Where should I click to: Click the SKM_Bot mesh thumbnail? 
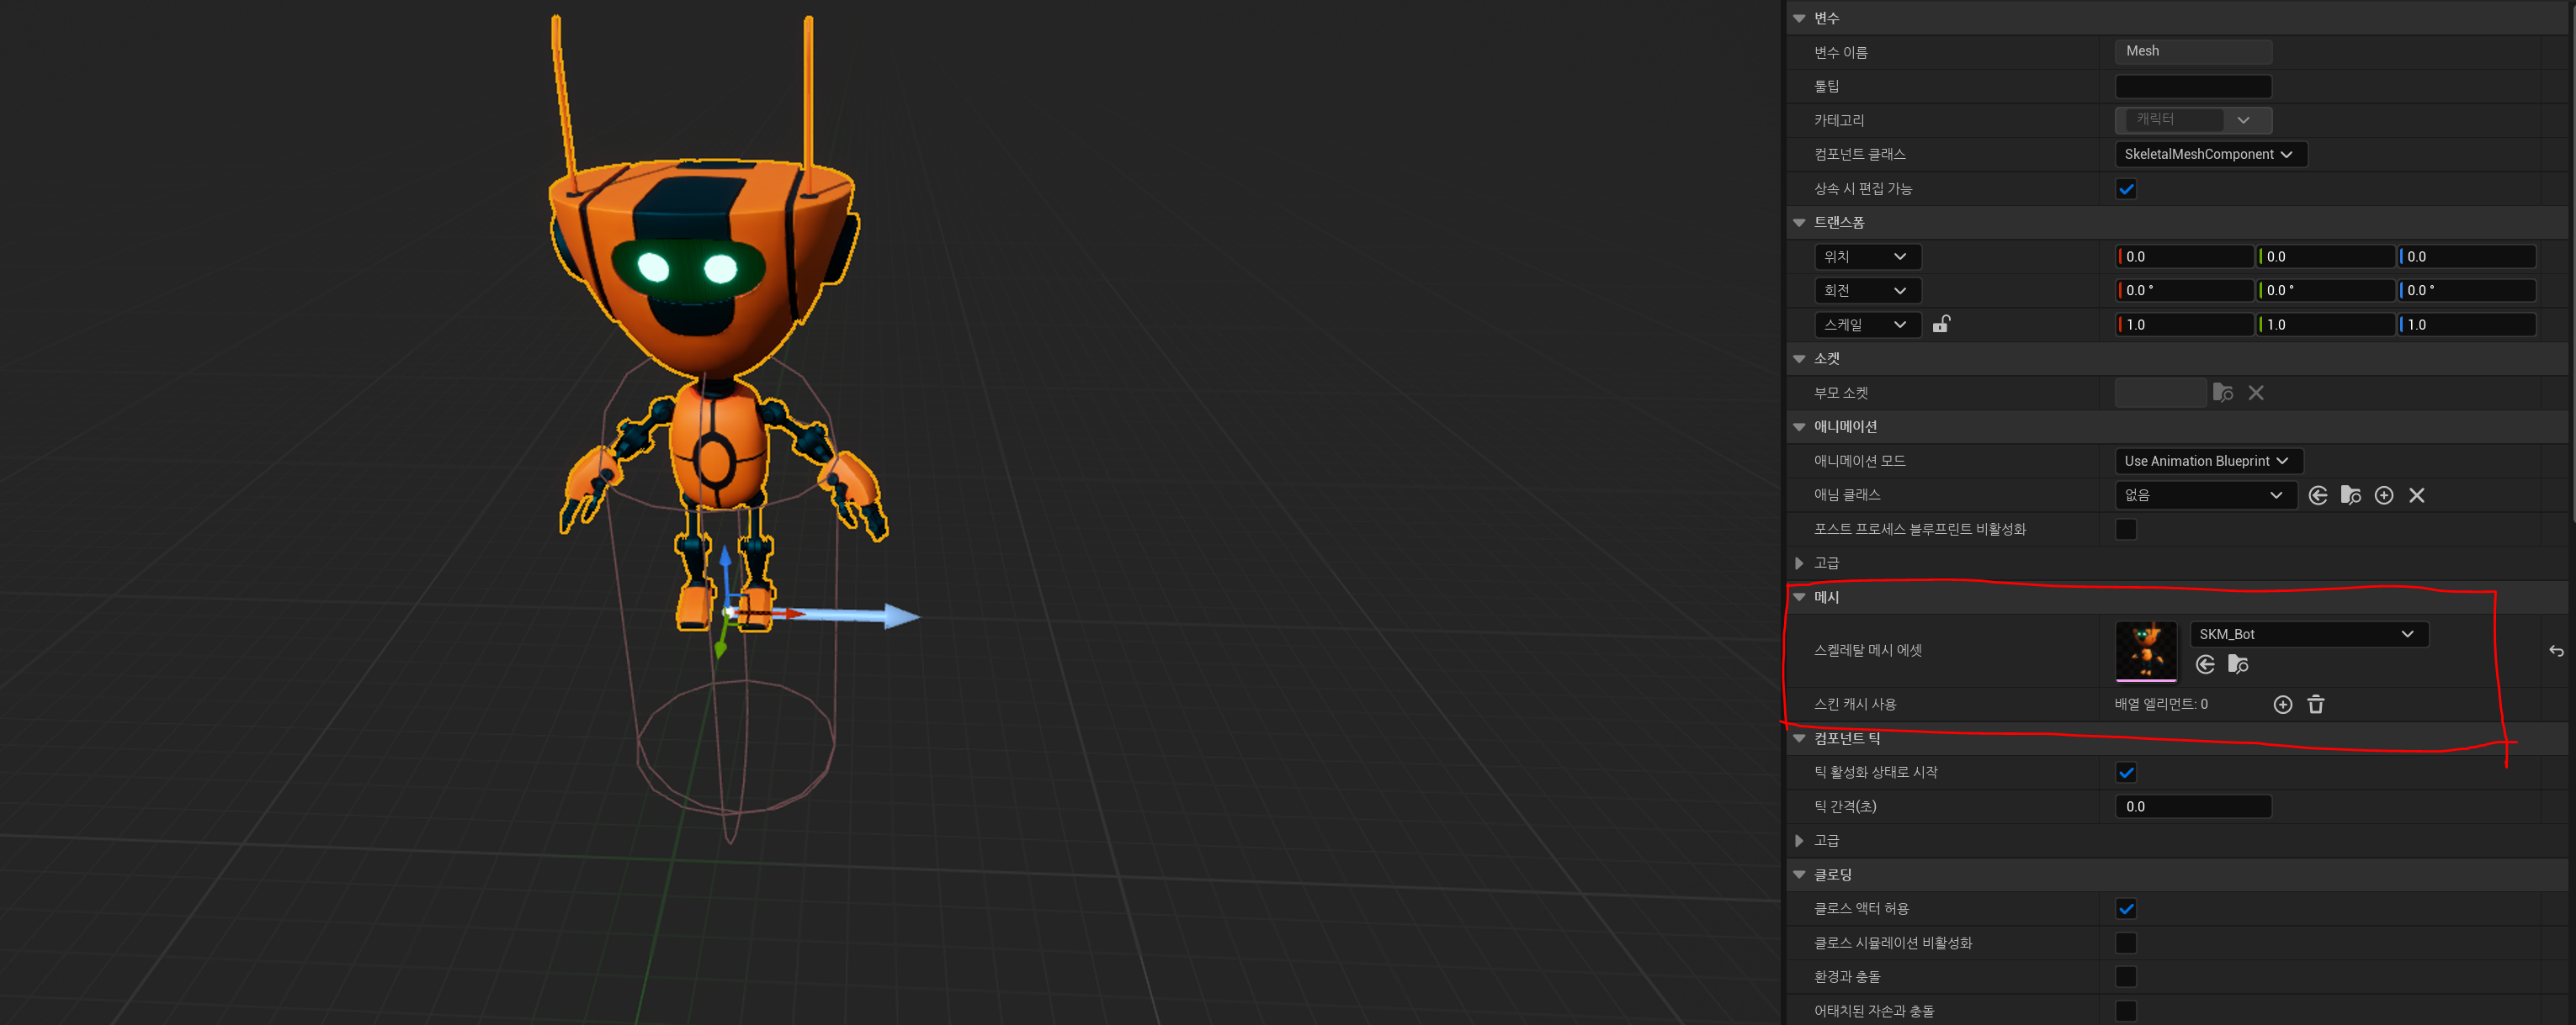point(2146,650)
